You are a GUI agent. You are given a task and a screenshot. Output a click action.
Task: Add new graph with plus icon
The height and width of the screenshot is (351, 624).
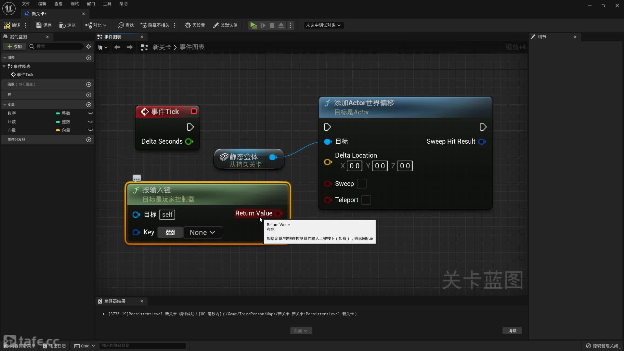(89, 58)
